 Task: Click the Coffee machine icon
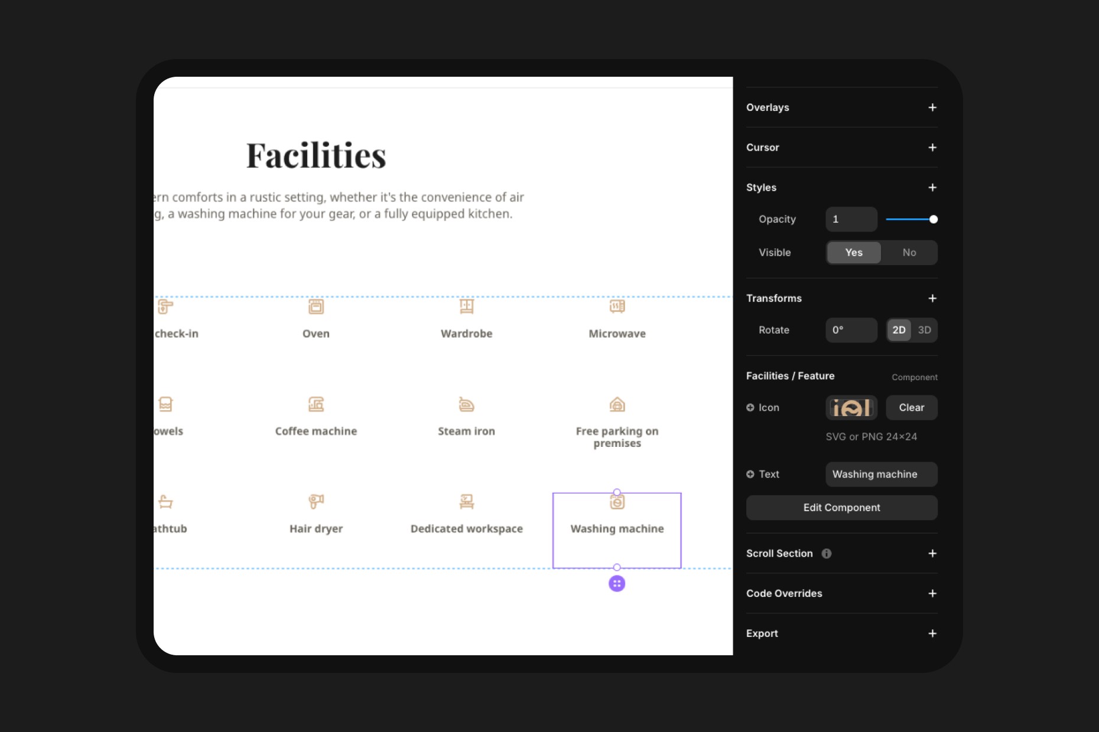(316, 404)
